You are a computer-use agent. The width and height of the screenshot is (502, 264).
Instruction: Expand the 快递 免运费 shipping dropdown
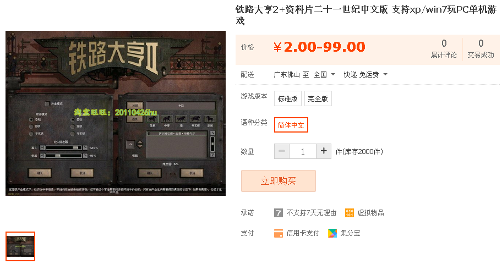365,75
